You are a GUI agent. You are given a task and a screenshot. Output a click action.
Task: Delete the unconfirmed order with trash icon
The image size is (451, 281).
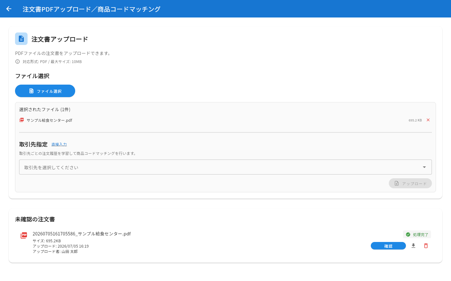pos(426,246)
